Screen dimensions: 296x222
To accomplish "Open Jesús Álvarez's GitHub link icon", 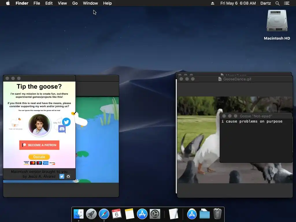I will [68, 176].
